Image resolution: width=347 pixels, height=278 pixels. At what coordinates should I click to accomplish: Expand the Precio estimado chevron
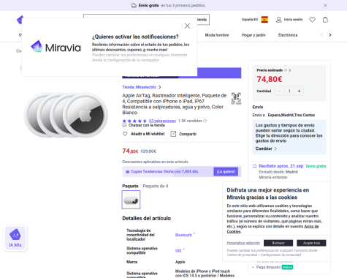(x=290, y=70)
